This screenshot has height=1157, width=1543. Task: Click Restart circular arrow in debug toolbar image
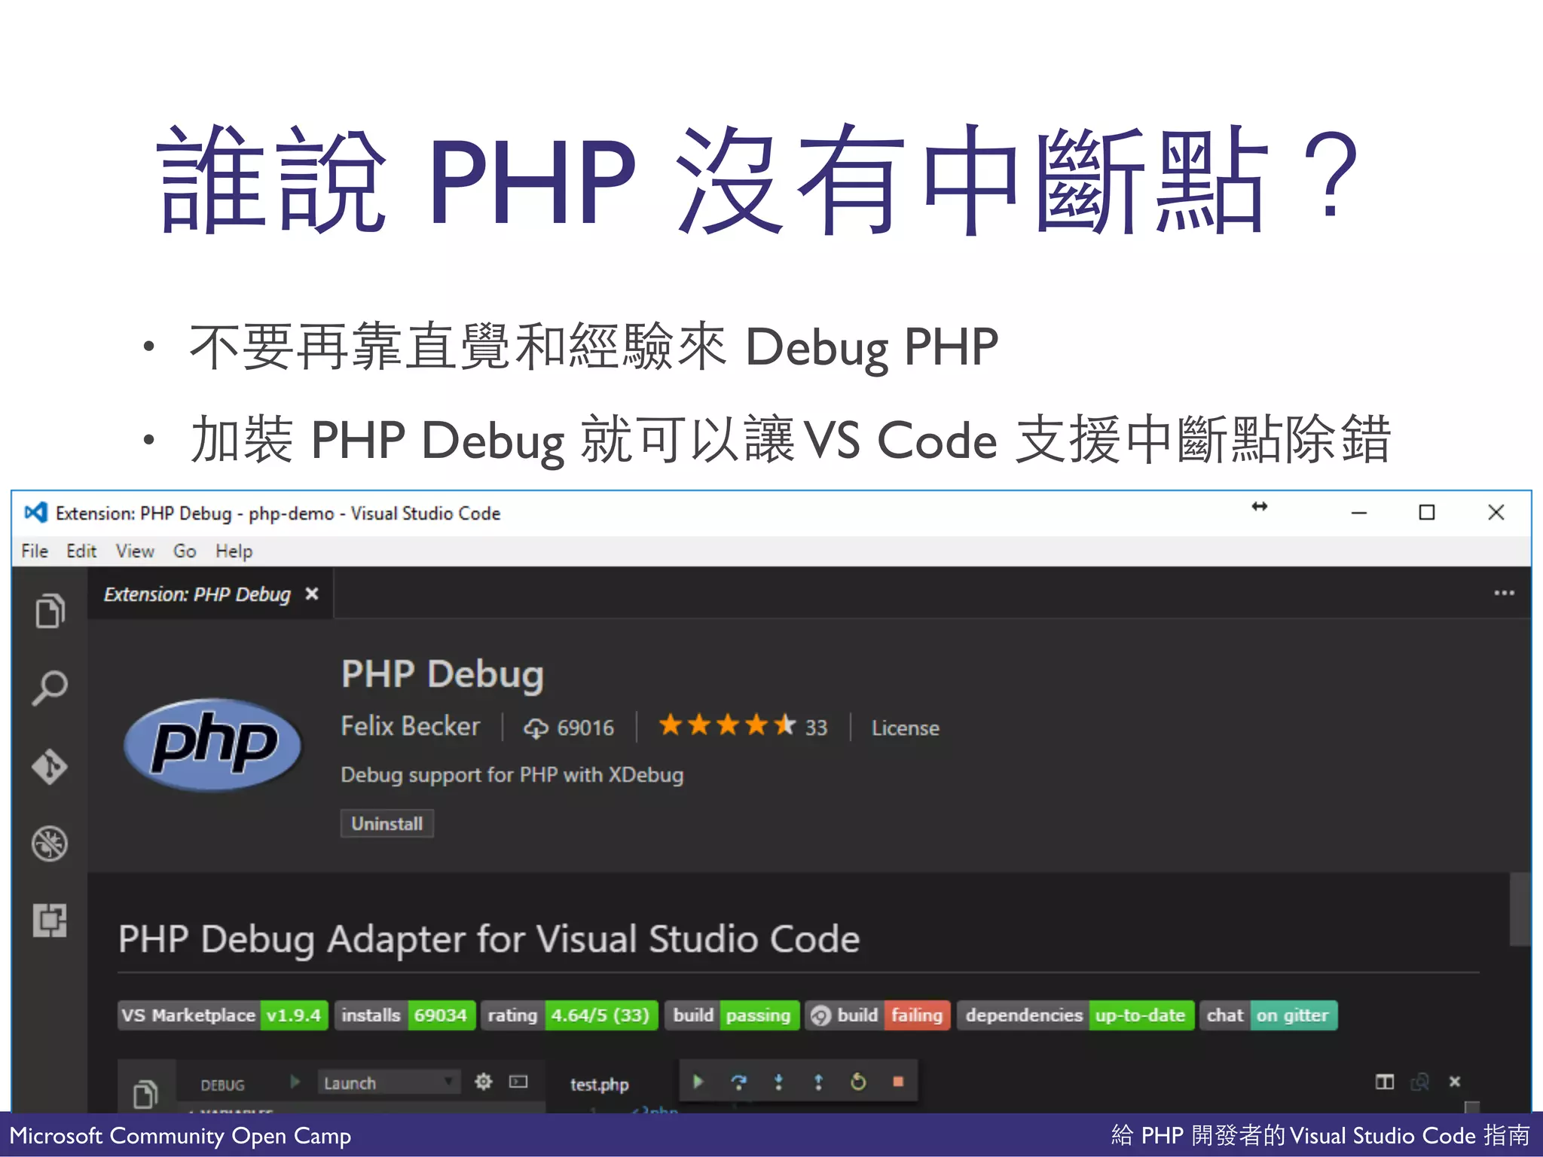[858, 1082]
